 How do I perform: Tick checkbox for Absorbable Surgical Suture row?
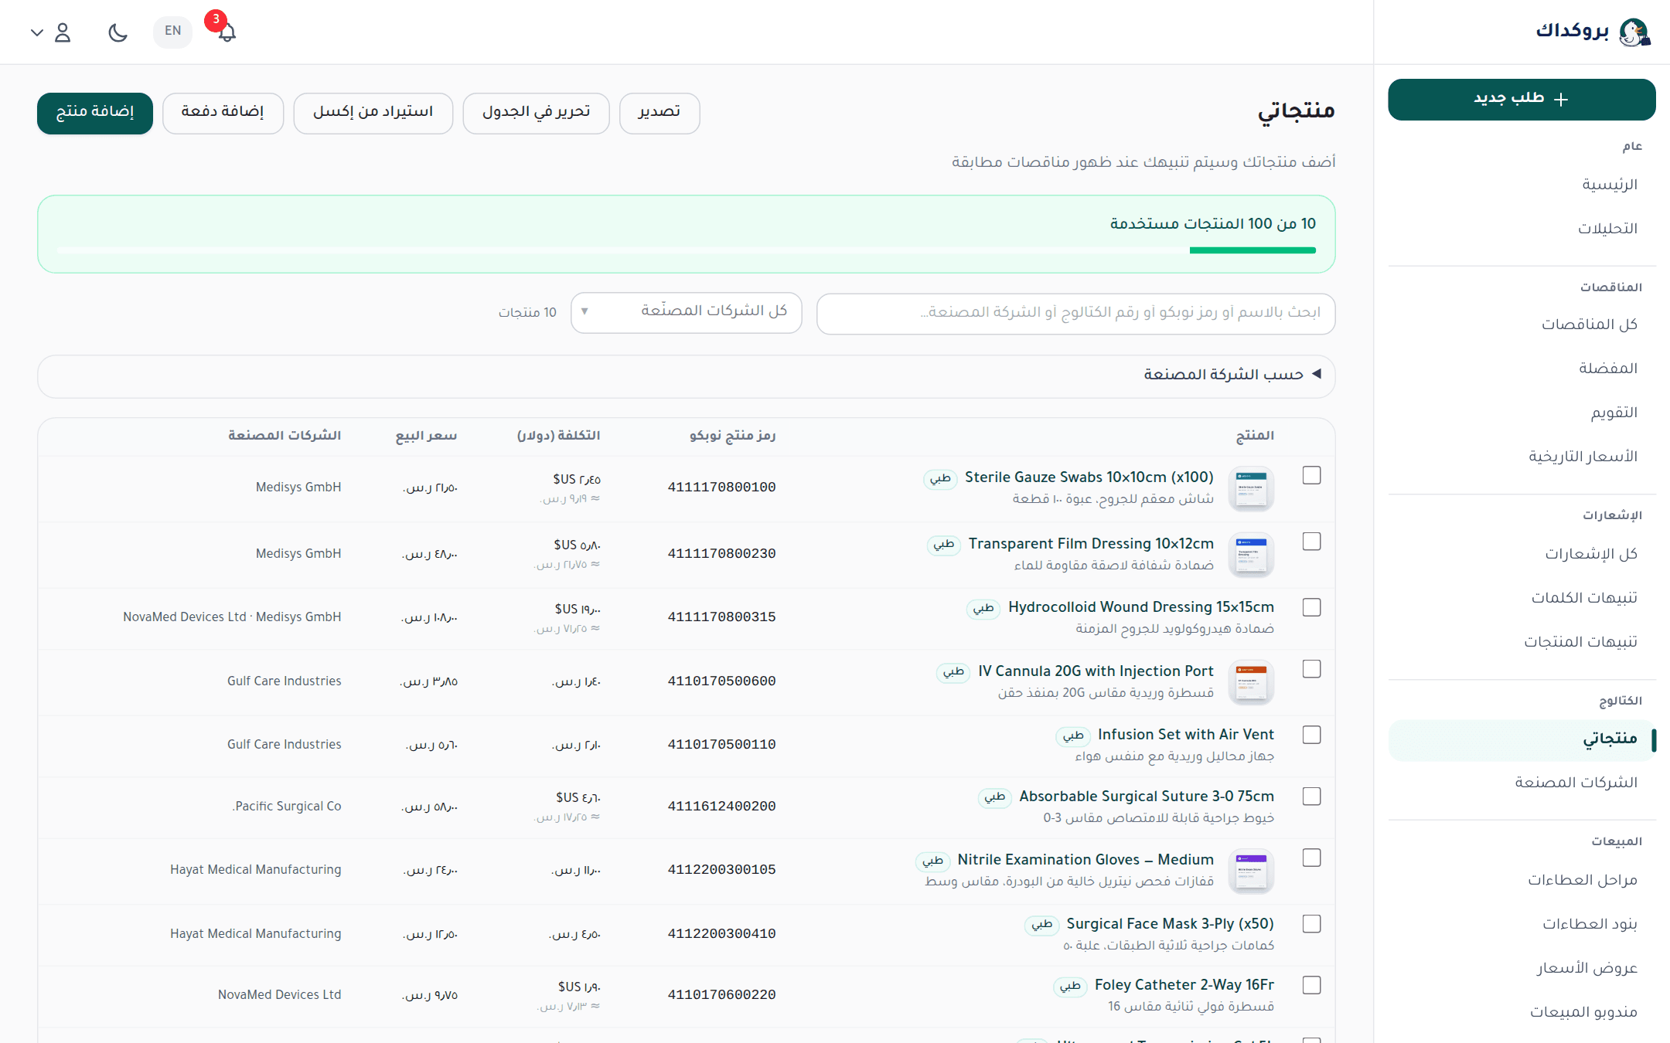1311,797
